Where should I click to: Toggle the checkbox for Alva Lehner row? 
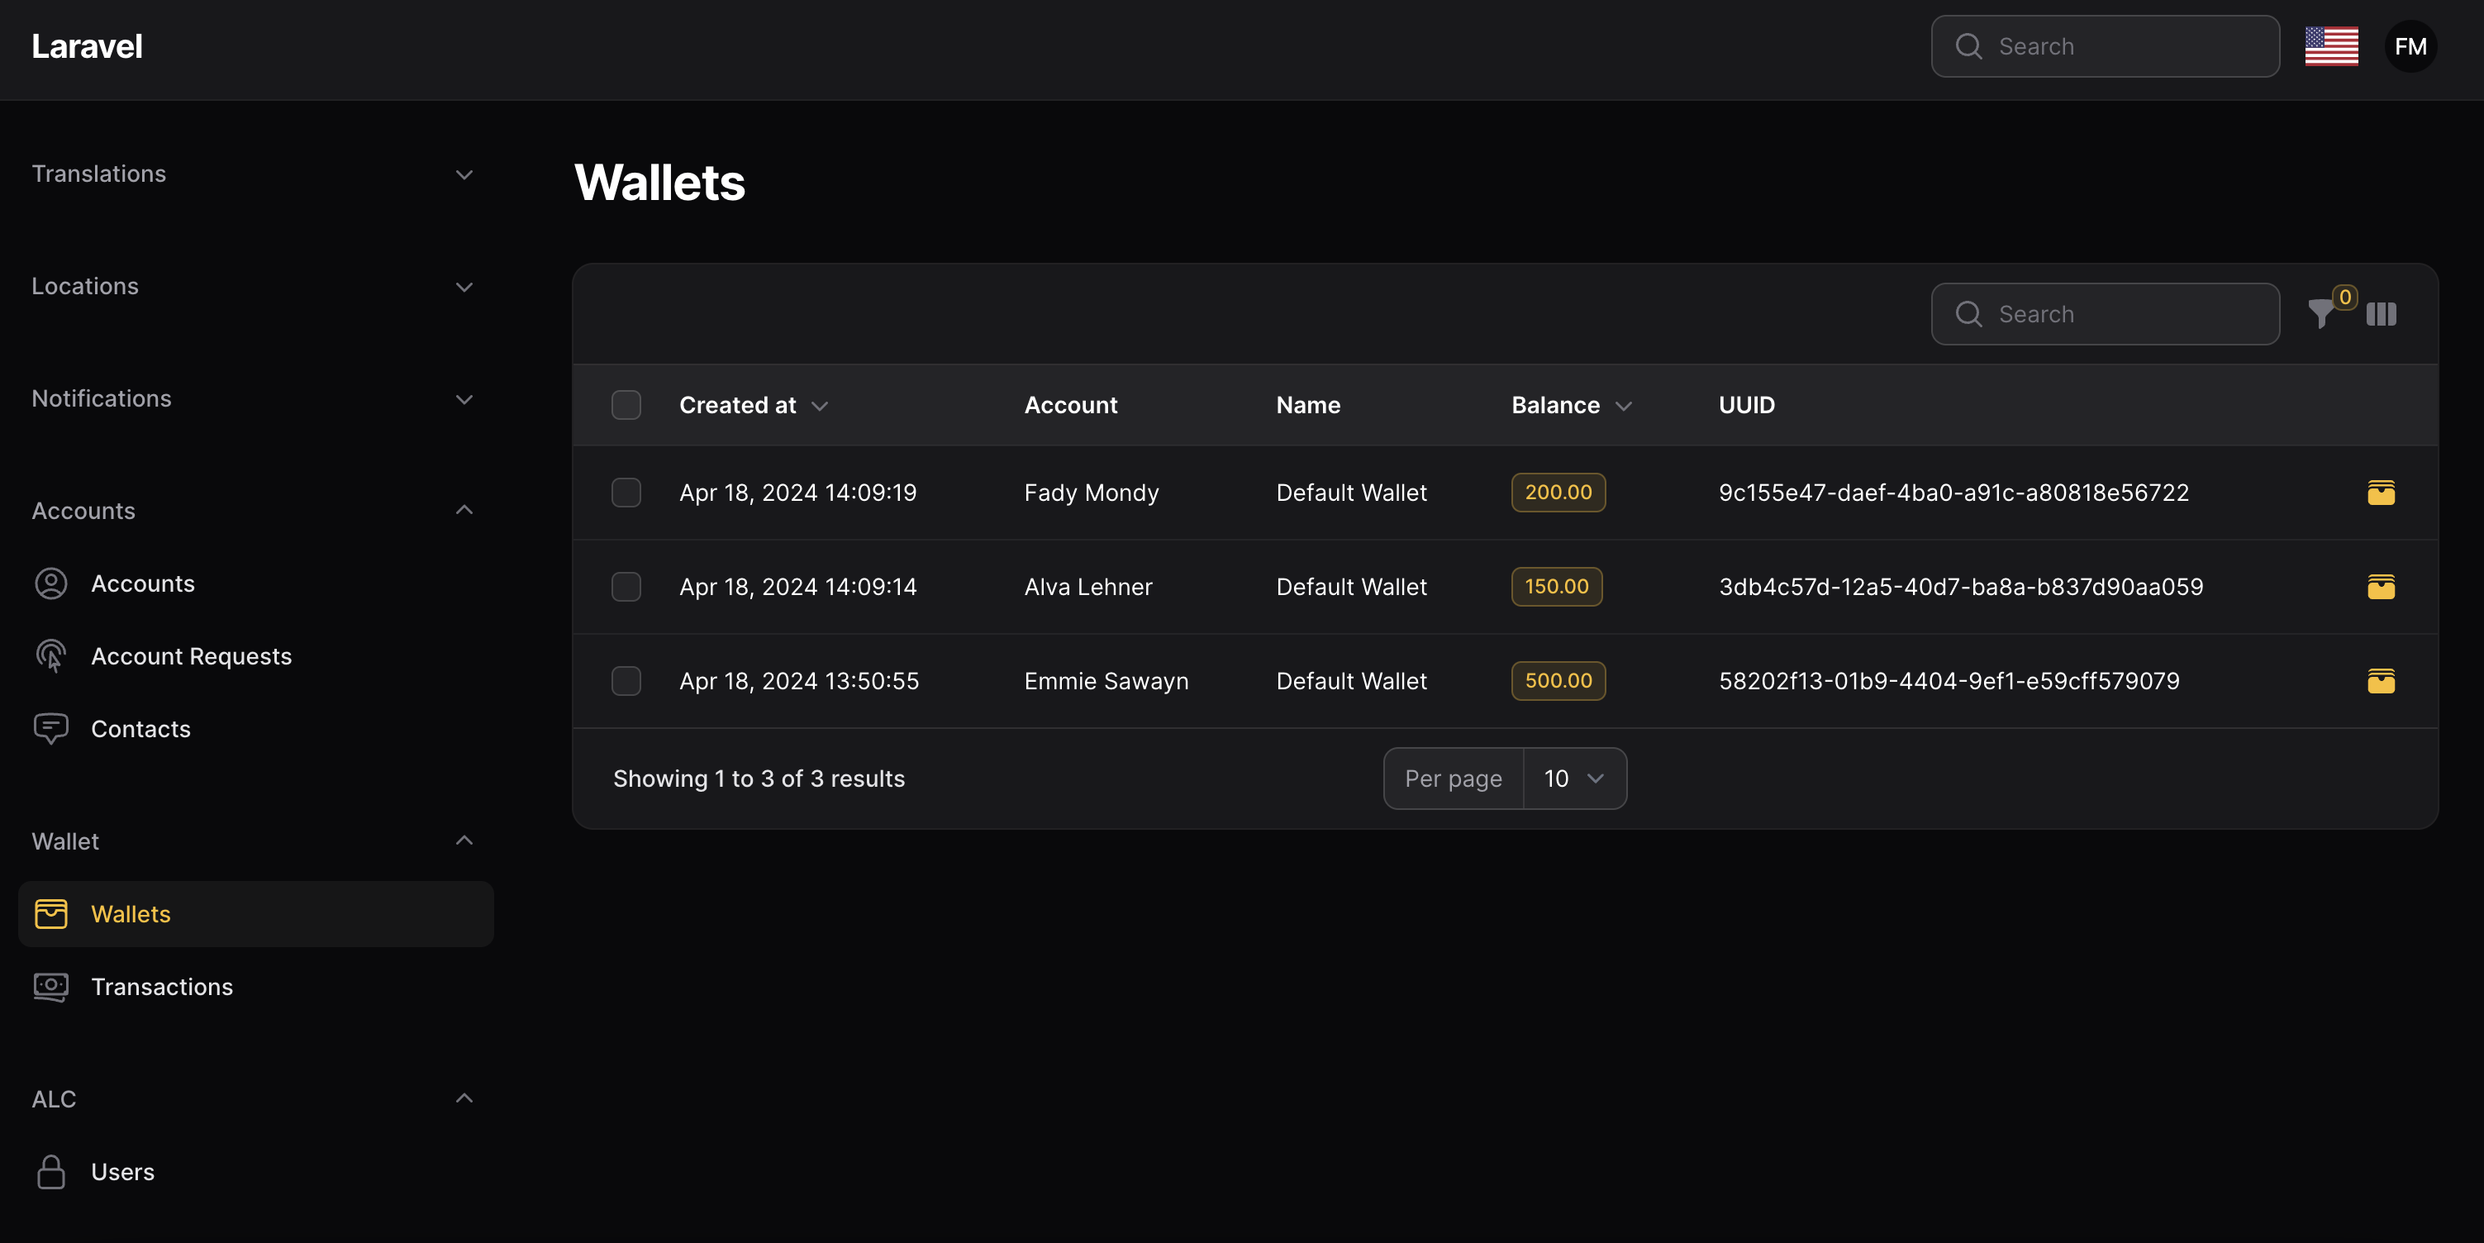[626, 587]
